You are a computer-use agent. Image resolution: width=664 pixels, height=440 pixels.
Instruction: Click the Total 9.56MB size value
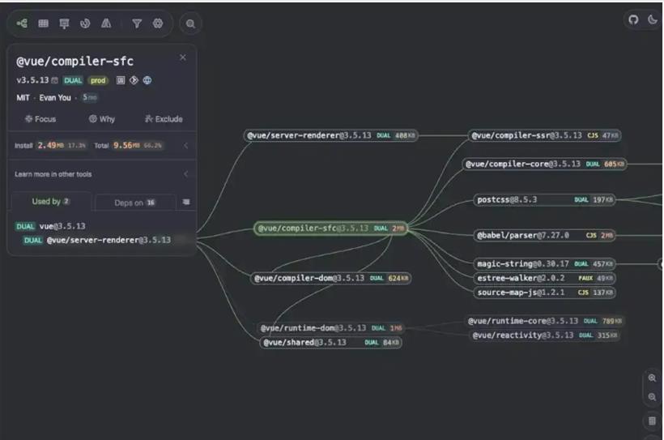coord(126,145)
